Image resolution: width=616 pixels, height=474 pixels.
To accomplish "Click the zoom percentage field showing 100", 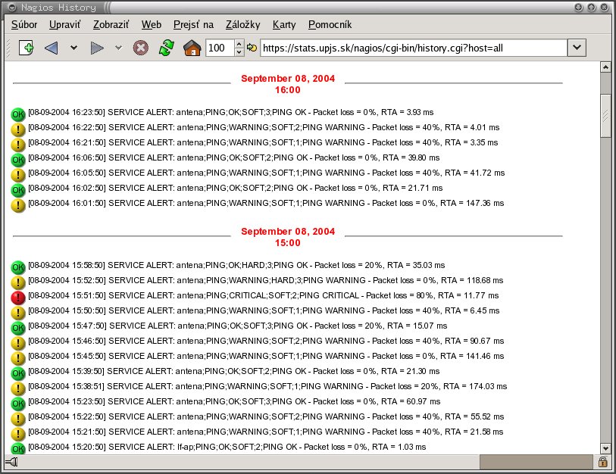I will tap(220, 48).
